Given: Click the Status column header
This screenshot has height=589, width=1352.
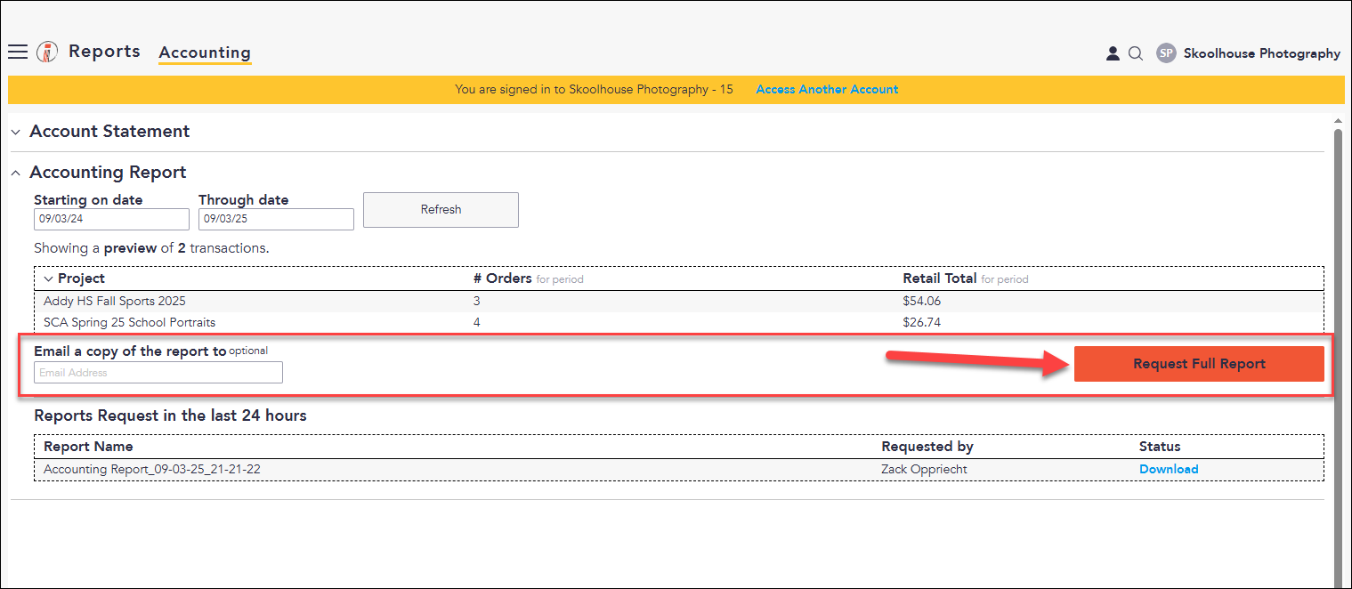Looking at the screenshot, I should coord(1160,447).
